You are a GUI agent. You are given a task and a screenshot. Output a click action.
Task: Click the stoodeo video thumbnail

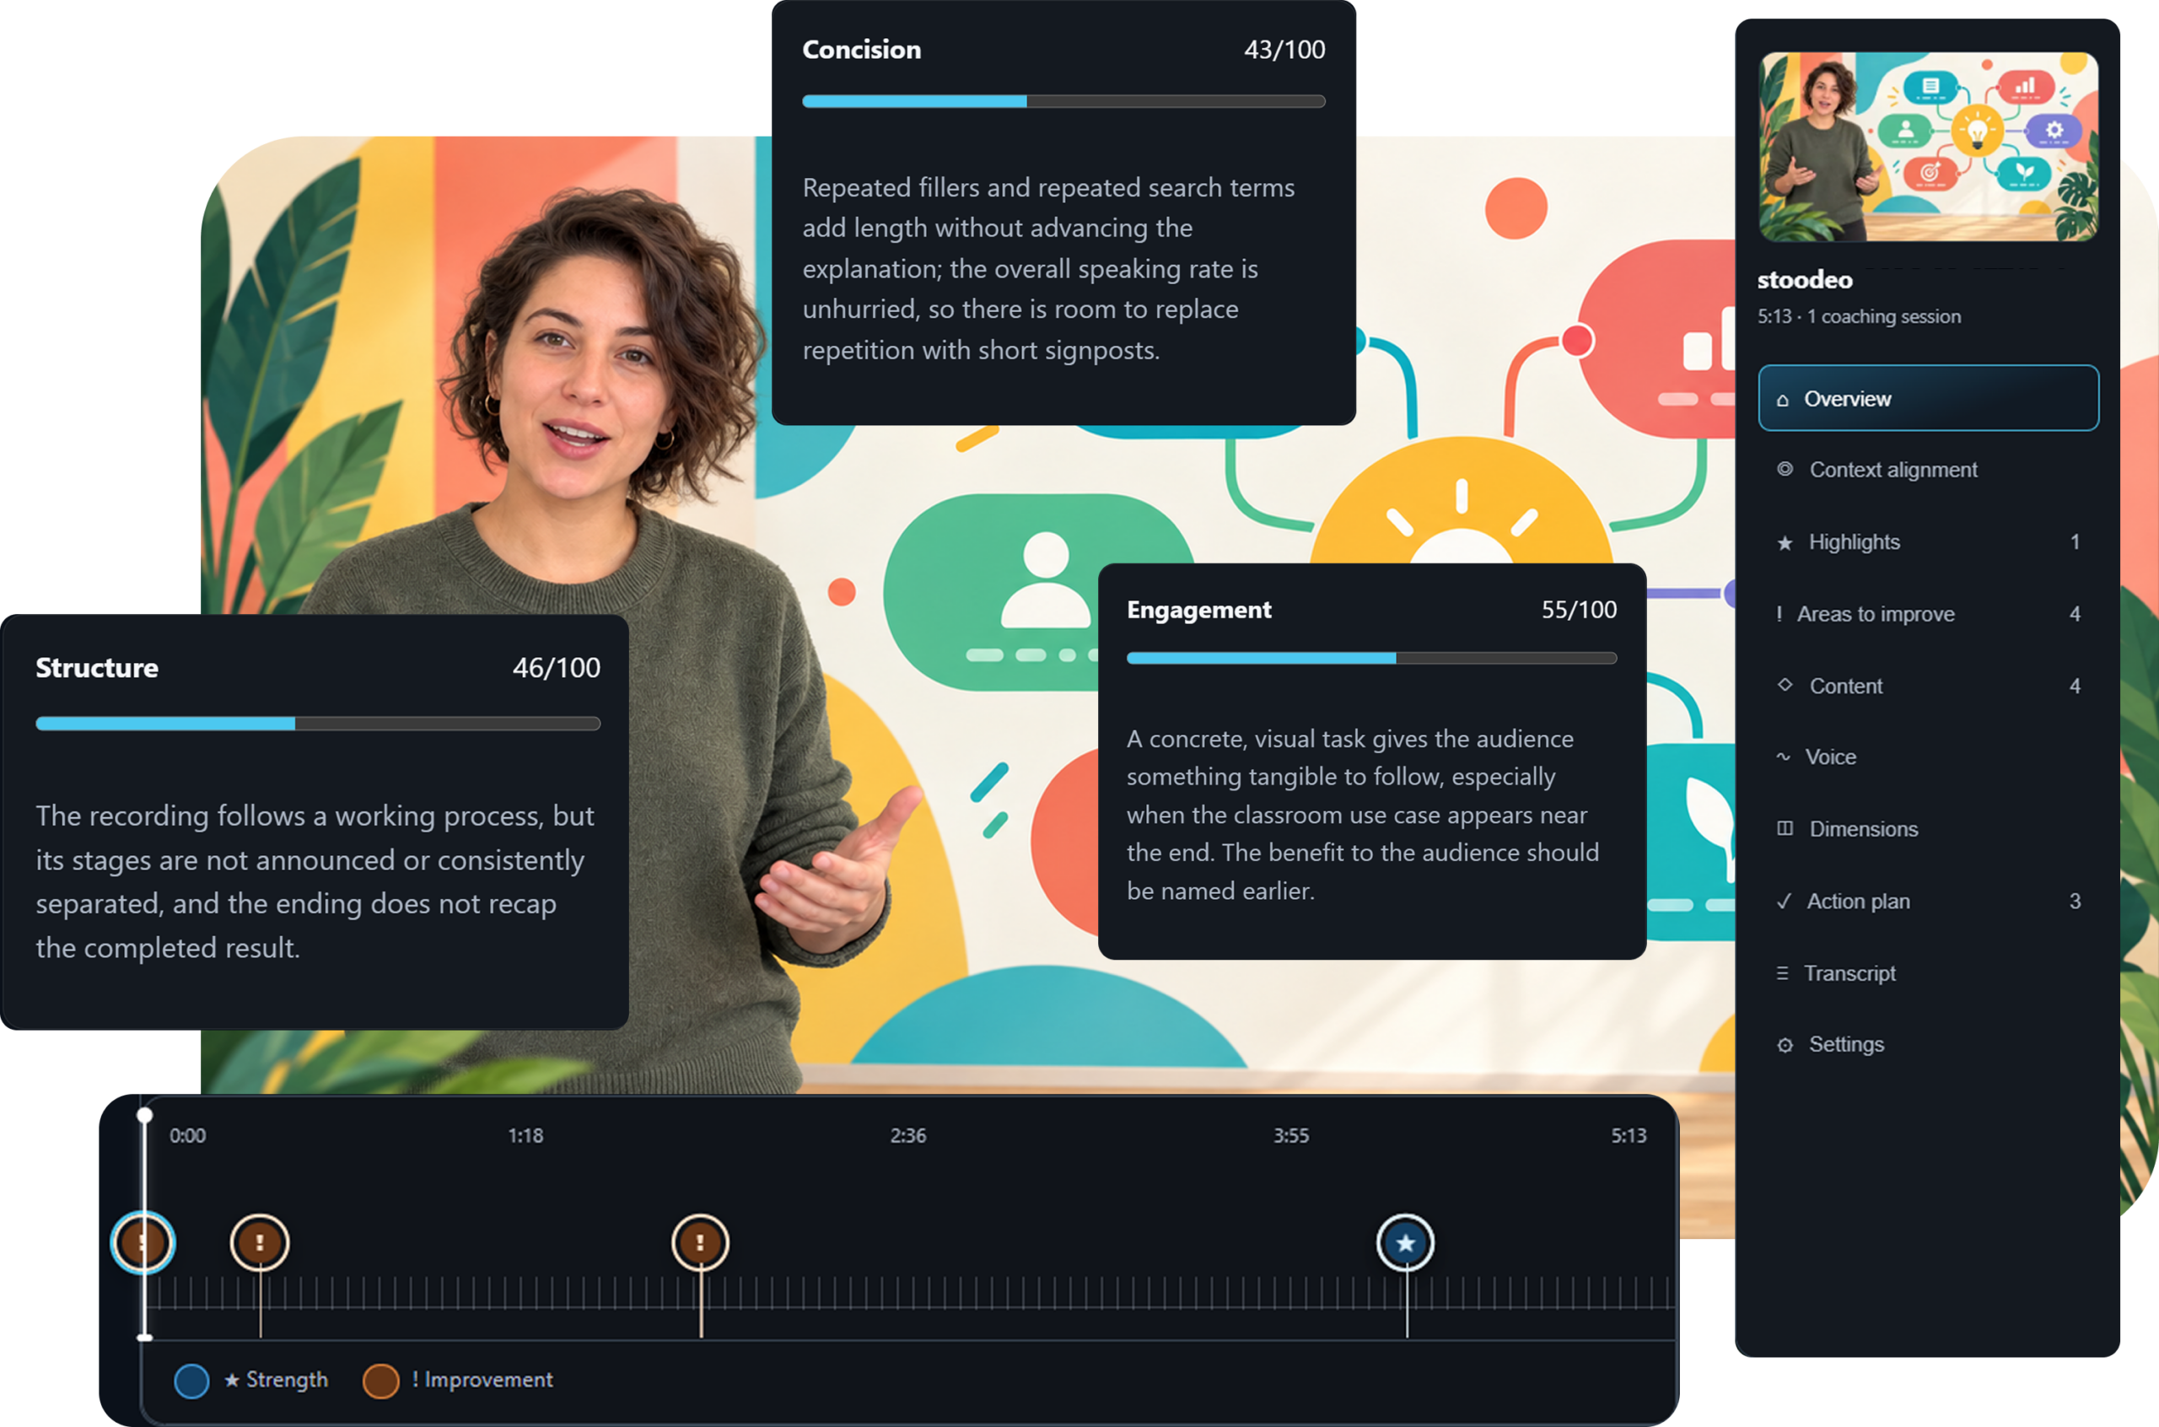(x=1928, y=147)
